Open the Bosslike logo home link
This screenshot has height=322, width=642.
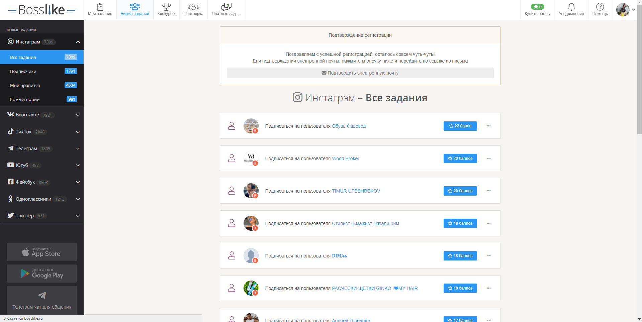[x=41, y=10]
